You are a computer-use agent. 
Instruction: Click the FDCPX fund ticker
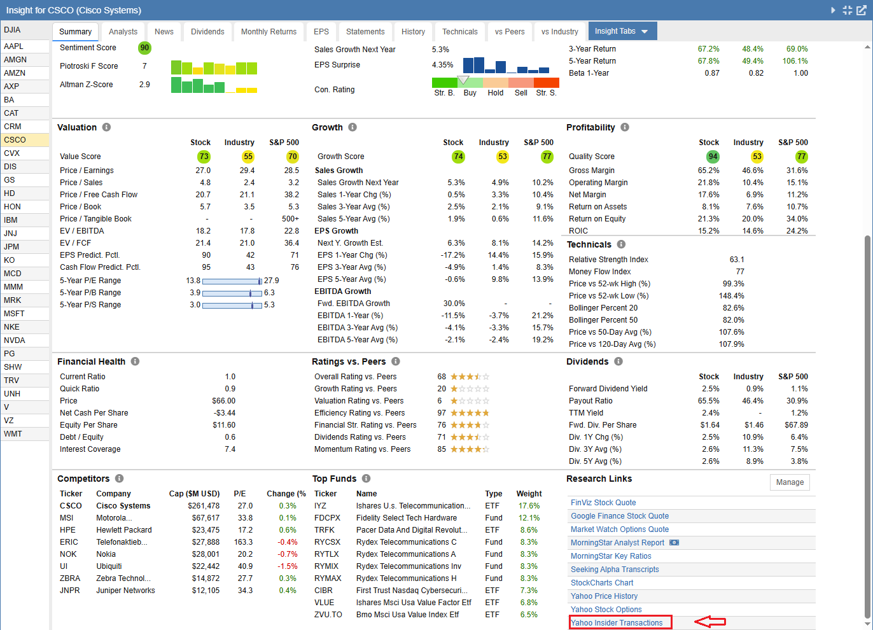click(327, 518)
